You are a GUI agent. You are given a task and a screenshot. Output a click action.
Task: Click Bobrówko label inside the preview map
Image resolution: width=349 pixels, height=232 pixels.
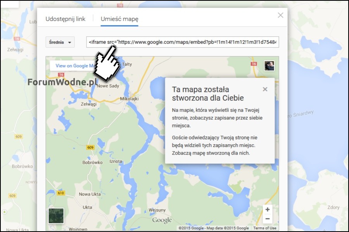(92, 162)
